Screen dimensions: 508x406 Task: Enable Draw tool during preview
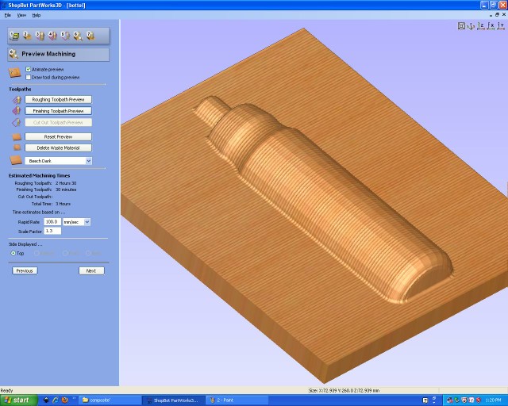point(29,78)
